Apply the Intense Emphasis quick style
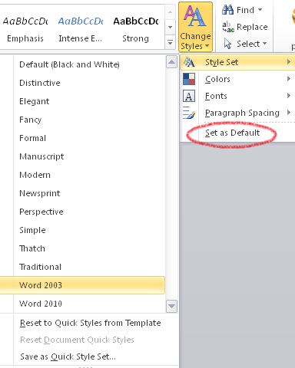295x368 pixels. pyautogui.click(x=81, y=28)
